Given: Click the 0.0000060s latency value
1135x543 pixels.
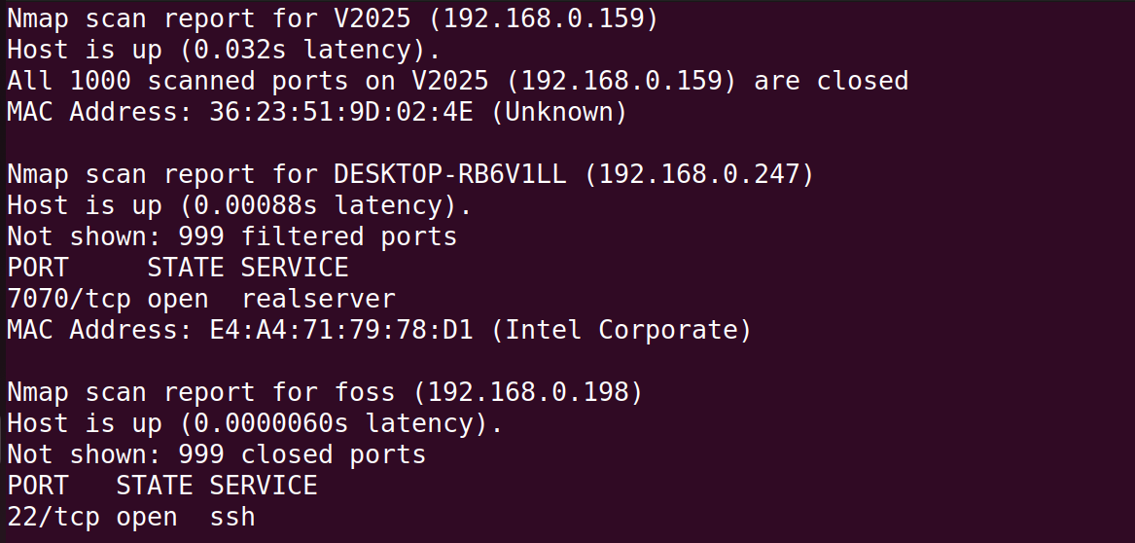Looking at the screenshot, I should pyautogui.click(x=271, y=423).
